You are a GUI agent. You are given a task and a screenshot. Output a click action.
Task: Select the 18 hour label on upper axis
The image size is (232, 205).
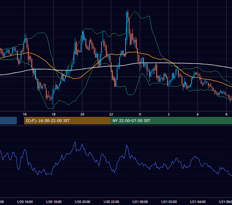[x=54, y=114]
